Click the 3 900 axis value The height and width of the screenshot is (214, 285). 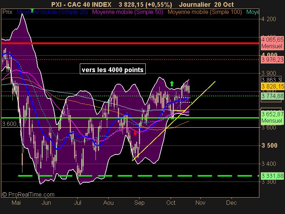click(269, 73)
